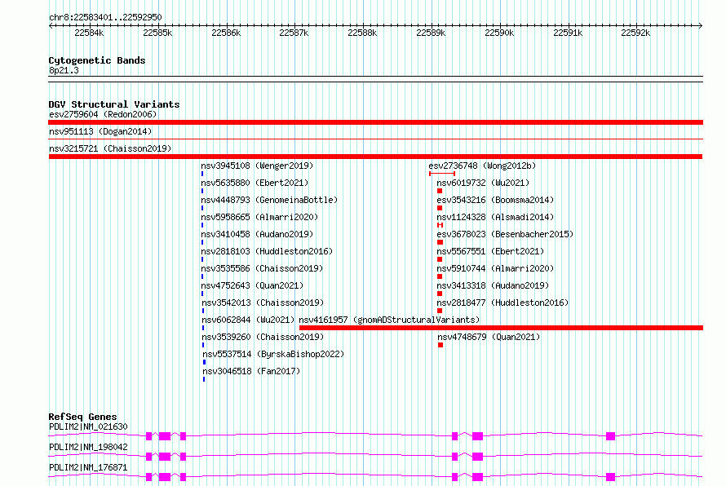Click the wide magenta exon of NM_198042 near 22589.7k

[477, 457]
